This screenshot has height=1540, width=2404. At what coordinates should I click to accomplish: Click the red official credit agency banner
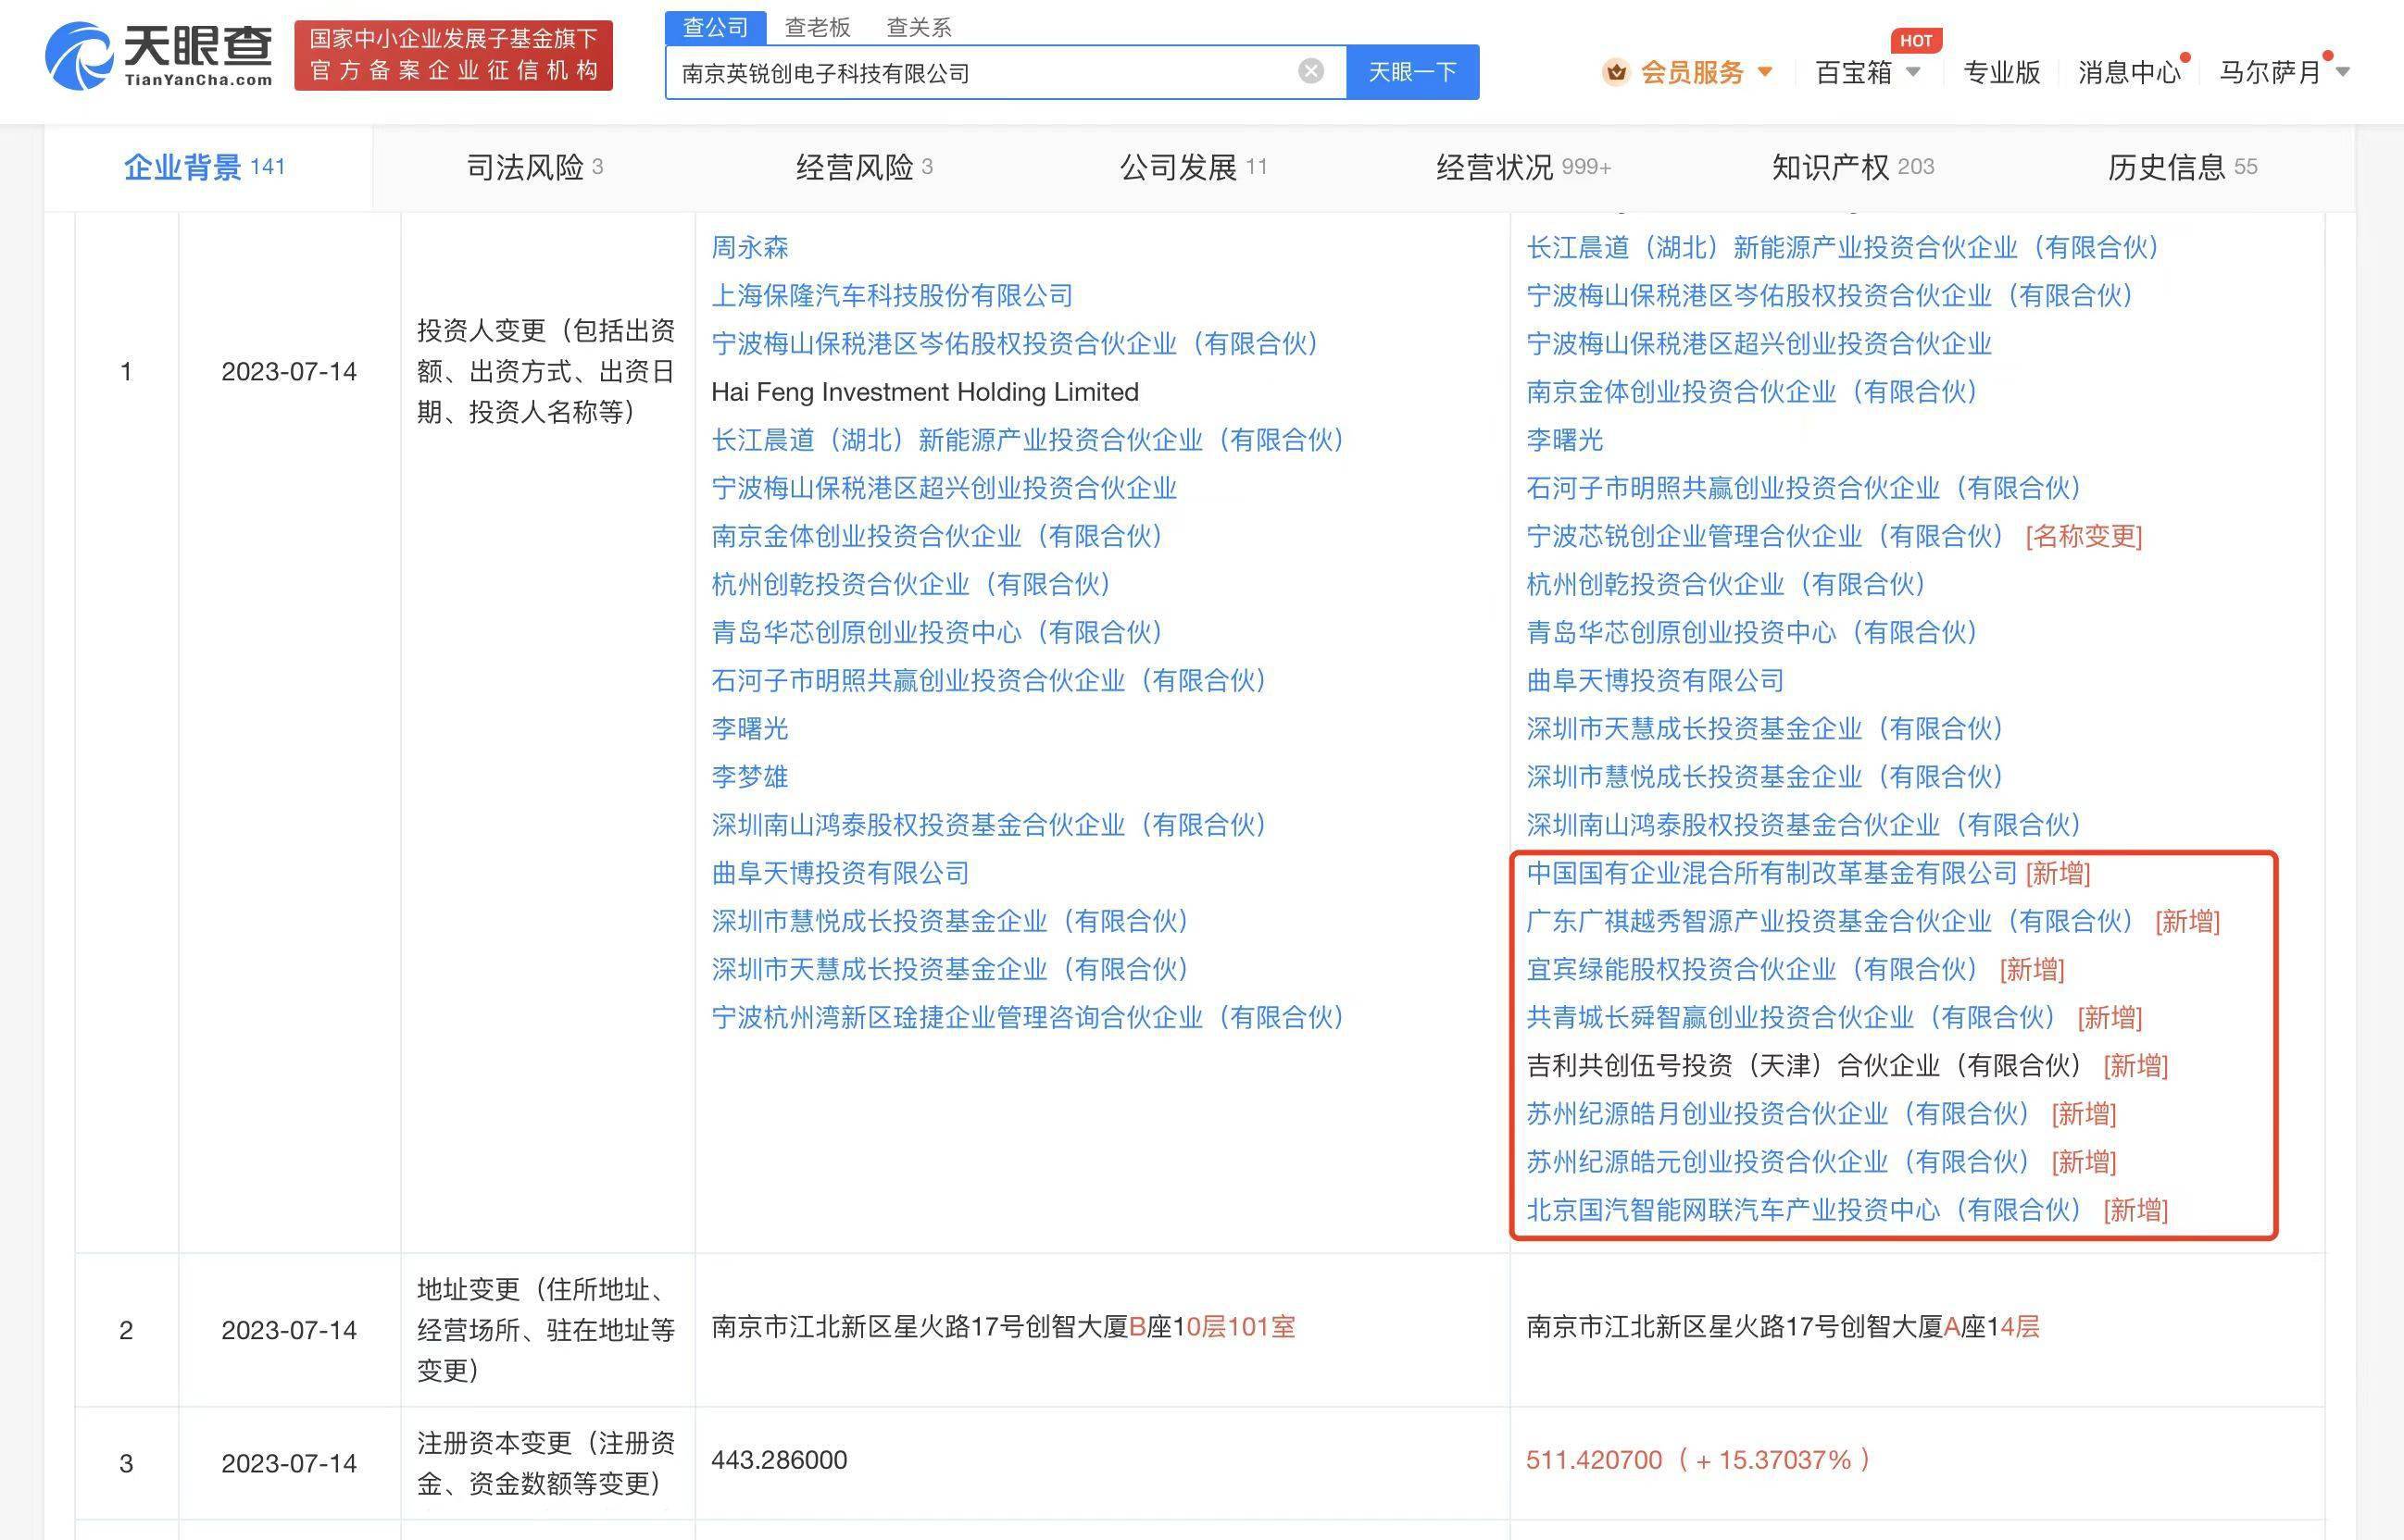(x=453, y=55)
